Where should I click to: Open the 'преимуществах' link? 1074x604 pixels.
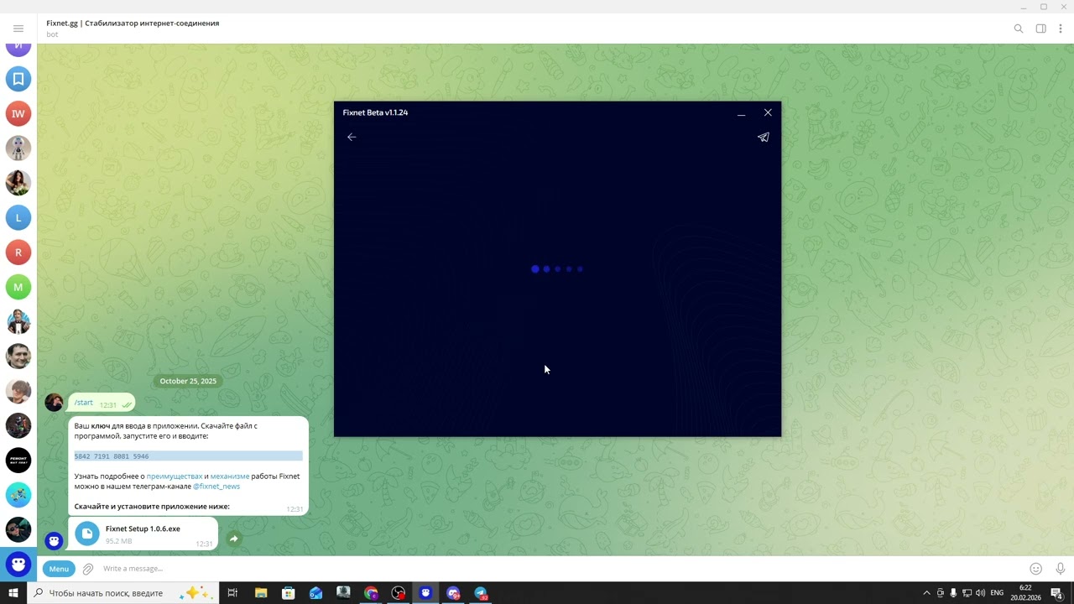click(x=175, y=476)
